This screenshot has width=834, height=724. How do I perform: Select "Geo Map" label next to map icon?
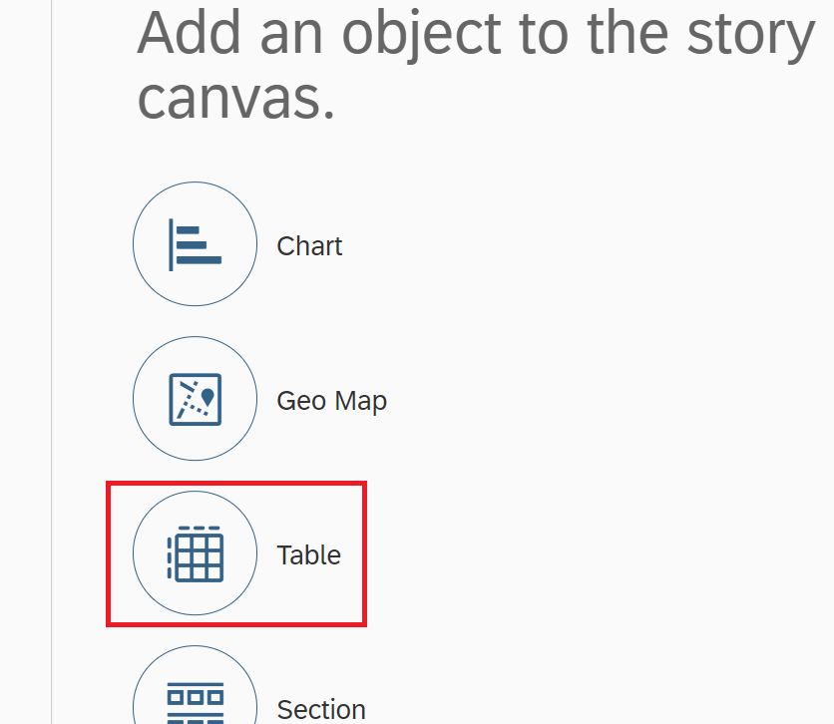331,401
